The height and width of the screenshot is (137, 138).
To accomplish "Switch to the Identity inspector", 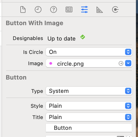I will [x=69, y=9].
